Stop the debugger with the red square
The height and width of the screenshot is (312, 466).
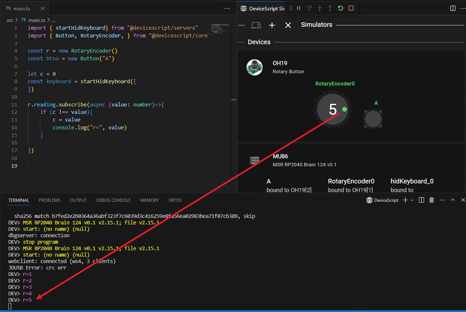351,8
